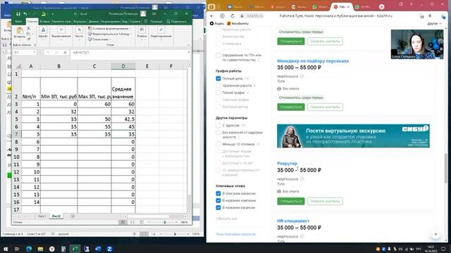The height and width of the screenshot is (253, 451).
Task: Open Conditional Formatting dropdown in Excel
Action: [109, 28]
